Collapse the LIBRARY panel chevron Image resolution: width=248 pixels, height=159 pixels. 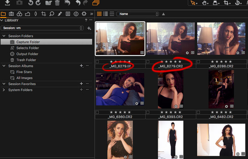pos(2,20)
